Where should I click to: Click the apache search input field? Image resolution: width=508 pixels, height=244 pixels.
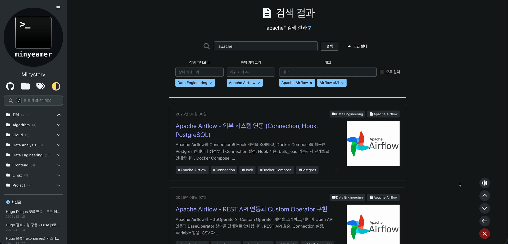click(x=266, y=46)
